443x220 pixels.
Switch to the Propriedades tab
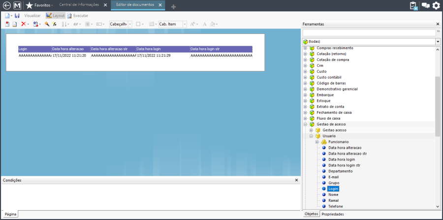click(x=333, y=214)
